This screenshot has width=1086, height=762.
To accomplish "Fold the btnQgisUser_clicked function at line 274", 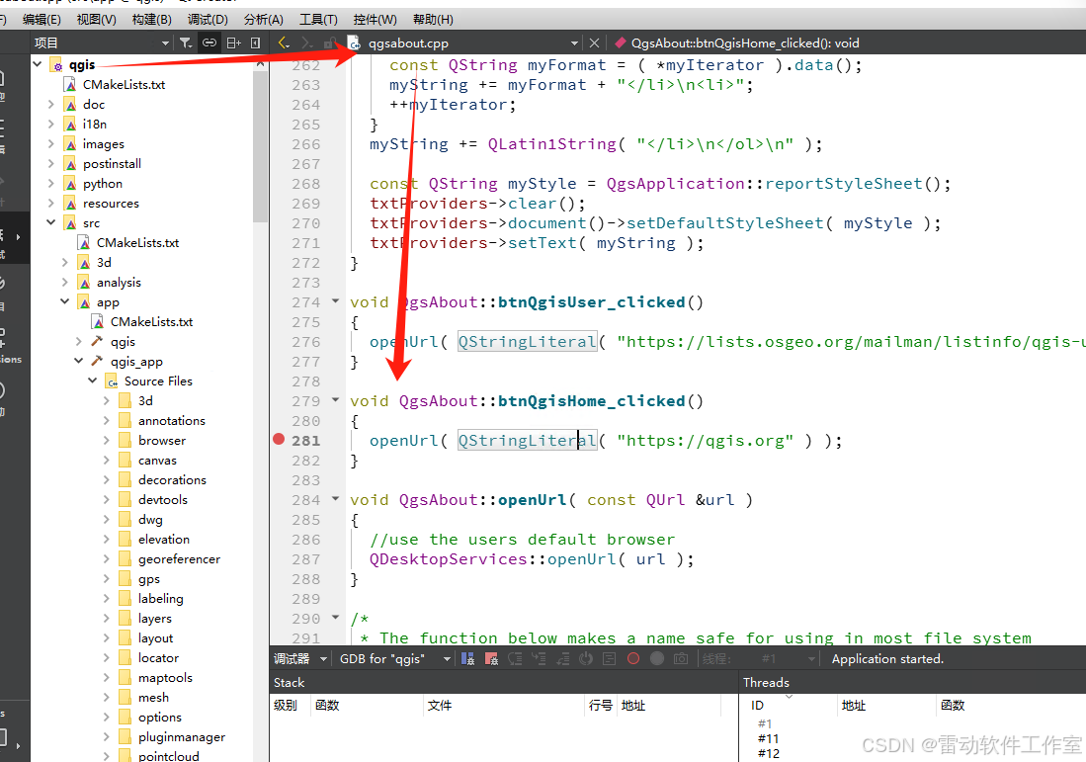I will (336, 301).
